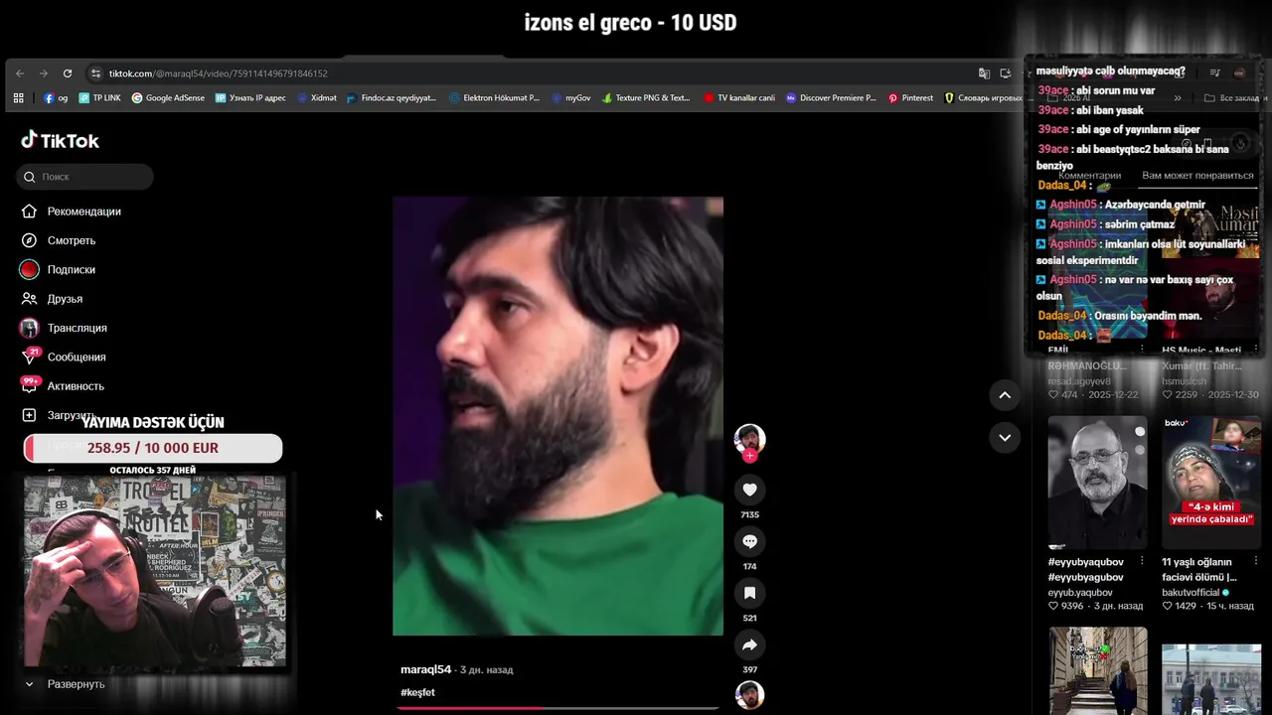The width and height of the screenshot is (1272, 715).
Task: Save the video to favorites bookmark icon
Action: pyautogui.click(x=749, y=593)
